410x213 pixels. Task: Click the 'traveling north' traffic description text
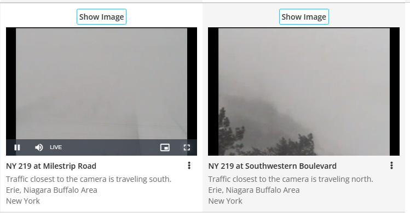[x=291, y=179]
